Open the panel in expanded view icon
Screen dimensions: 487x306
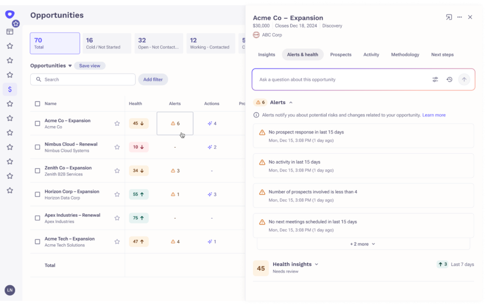tap(449, 17)
